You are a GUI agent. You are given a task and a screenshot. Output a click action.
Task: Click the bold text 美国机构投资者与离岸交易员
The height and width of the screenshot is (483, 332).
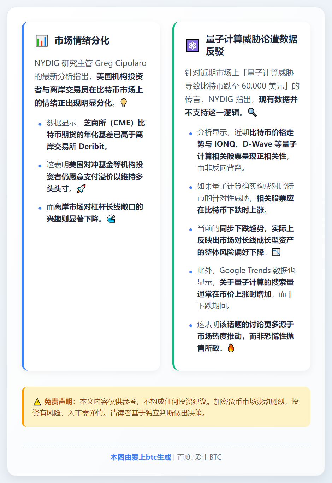89,83
